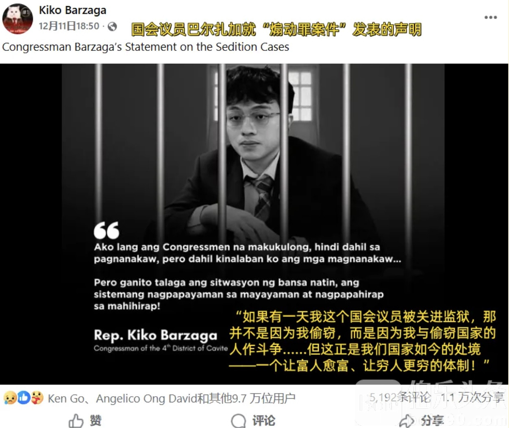Click the sad face reaction emoji
This screenshot has width=509, height=428.
click(10, 397)
